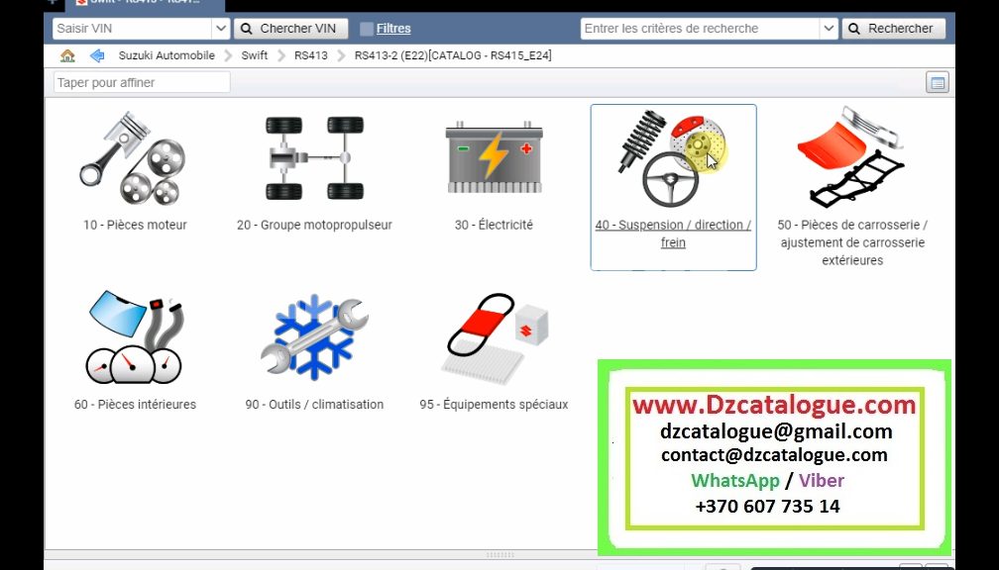The image size is (999, 570).
Task: Focus the Taper pour affiner filter field
Action: coord(142,83)
